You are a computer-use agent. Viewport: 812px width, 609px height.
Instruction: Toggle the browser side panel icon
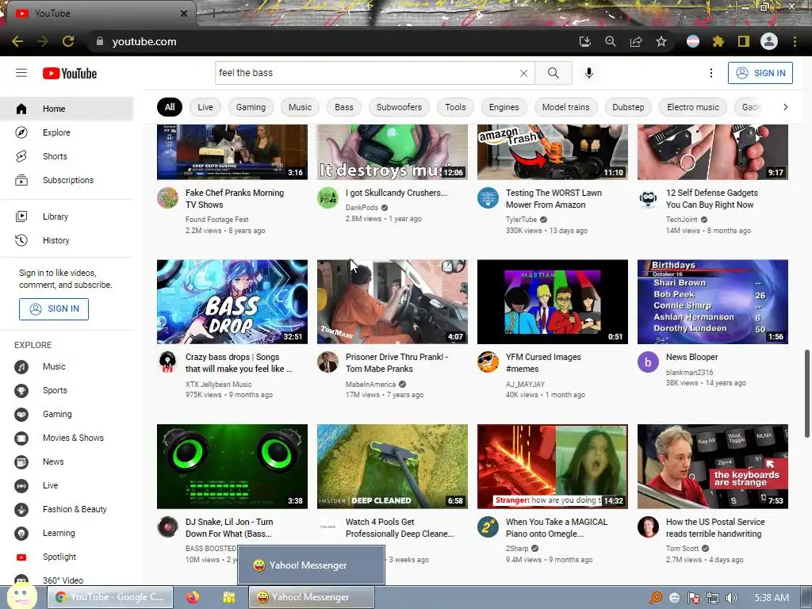[x=744, y=41]
